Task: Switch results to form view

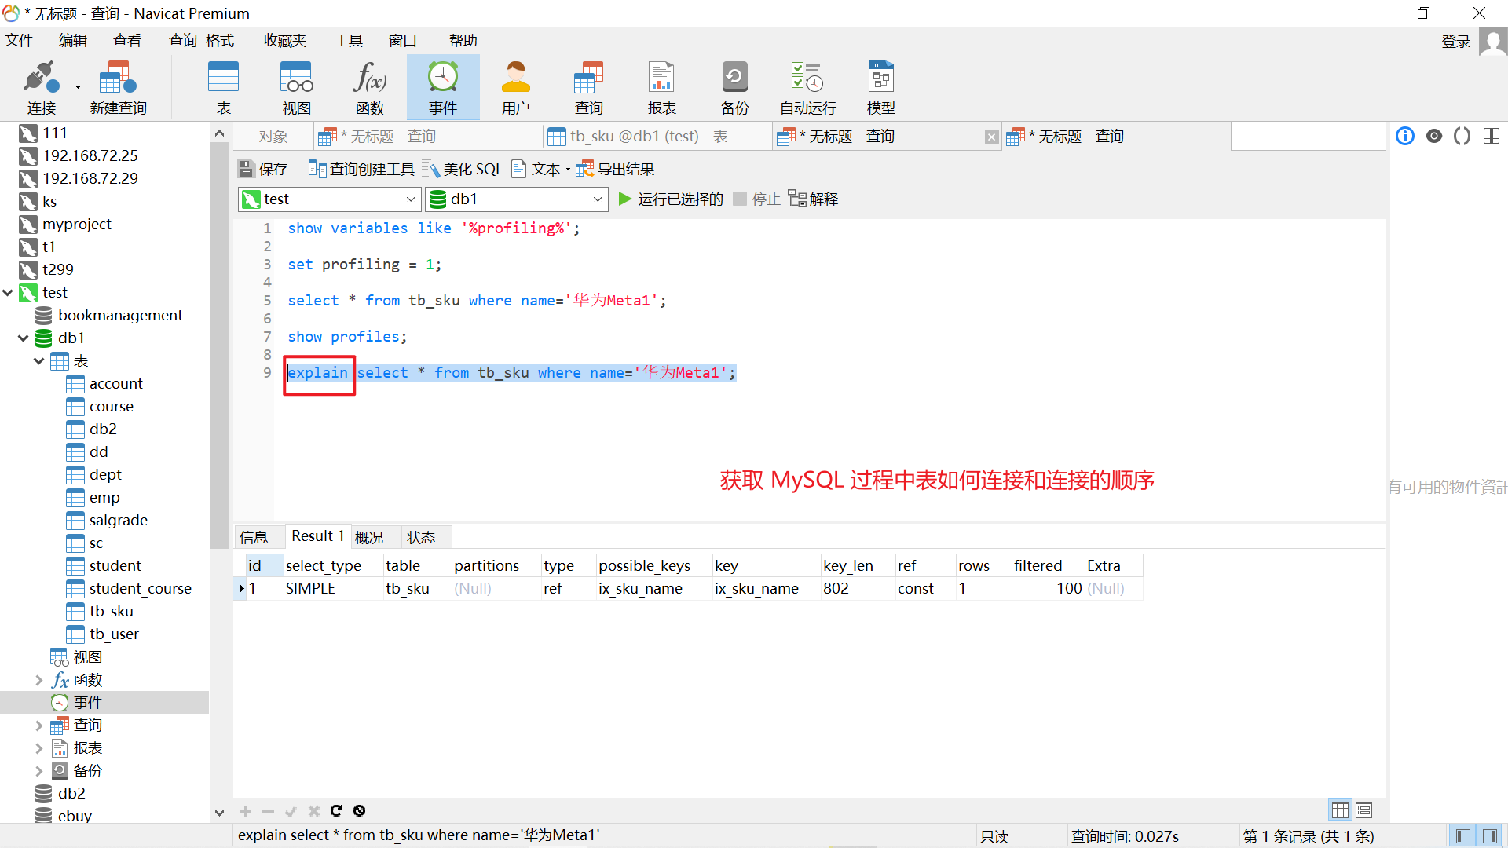Action: [1363, 810]
